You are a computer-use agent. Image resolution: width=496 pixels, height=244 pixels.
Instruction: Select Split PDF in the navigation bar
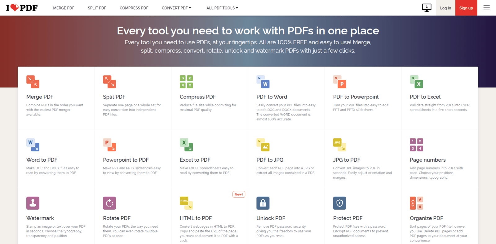(97, 8)
